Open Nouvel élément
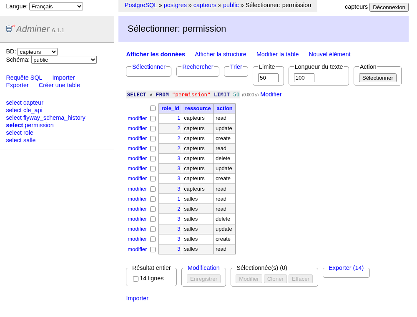The width and height of the screenshot is (417, 317). (x=329, y=54)
